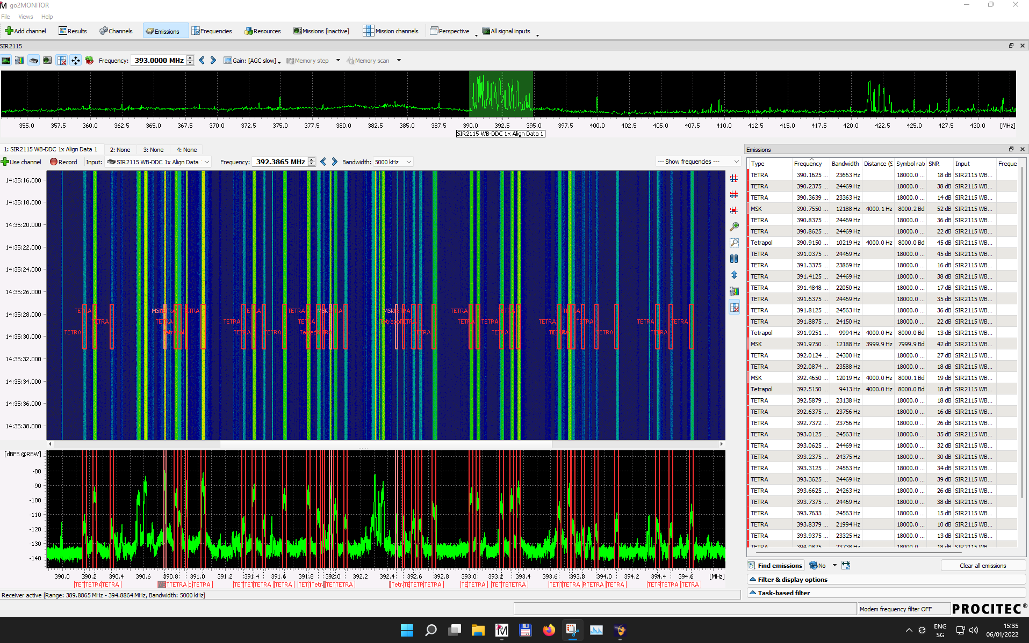Screen dimensions: 1029x643
Task: Click the Record button with red circle
Action: coord(63,162)
